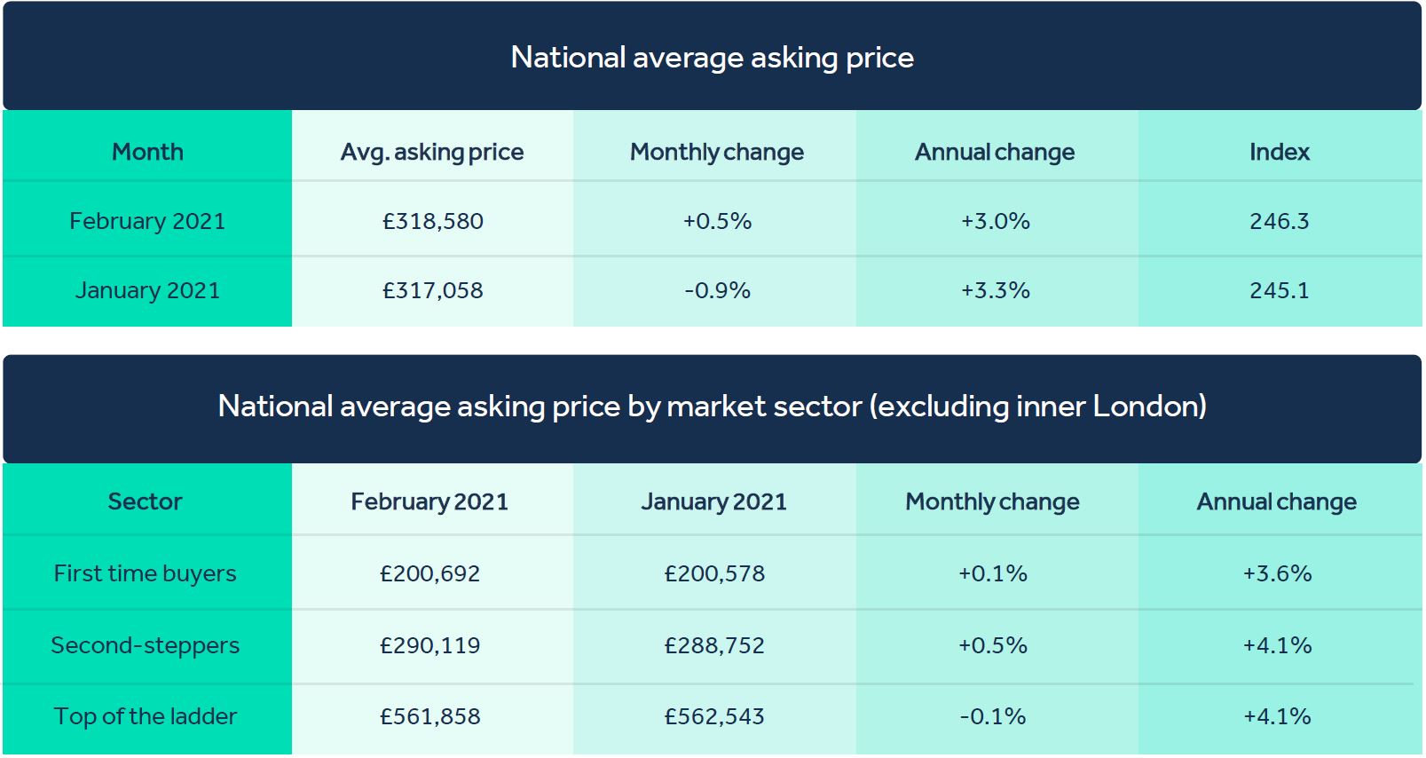Click the First time buyers row label
The image size is (1426, 758).
(146, 573)
